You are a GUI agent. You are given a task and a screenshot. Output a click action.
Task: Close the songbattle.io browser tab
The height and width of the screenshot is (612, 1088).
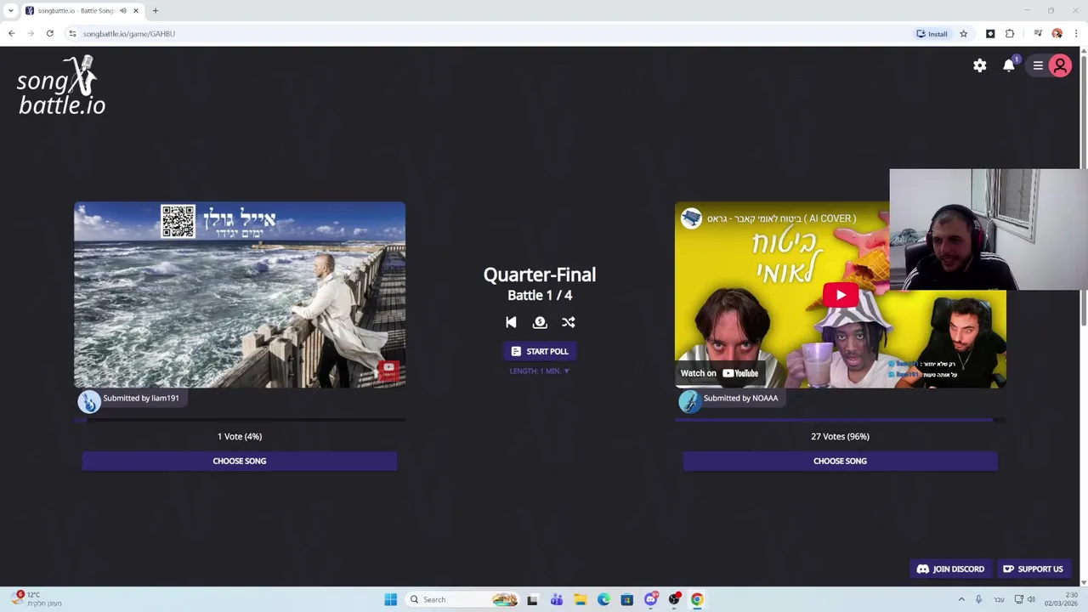tap(135, 11)
